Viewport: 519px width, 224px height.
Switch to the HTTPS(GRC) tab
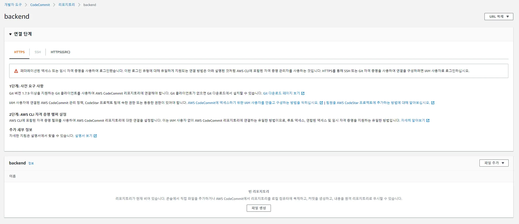tap(60, 52)
